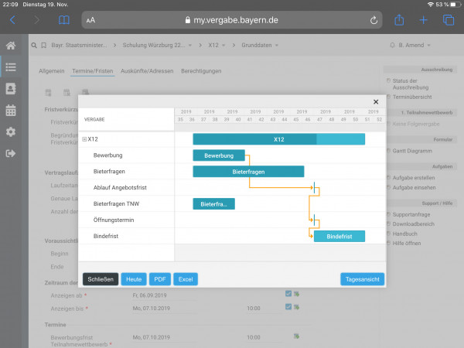Select the Bieterfragen bar in timeline

(248, 172)
